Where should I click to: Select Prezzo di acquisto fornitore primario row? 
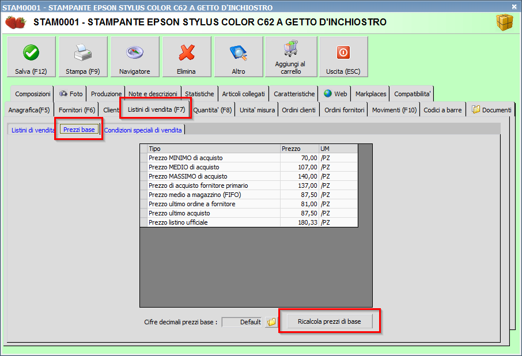[249, 185]
